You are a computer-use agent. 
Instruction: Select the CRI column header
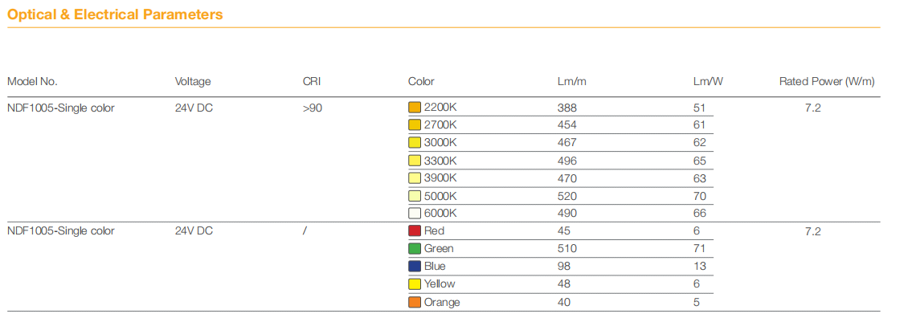(311, 82)
